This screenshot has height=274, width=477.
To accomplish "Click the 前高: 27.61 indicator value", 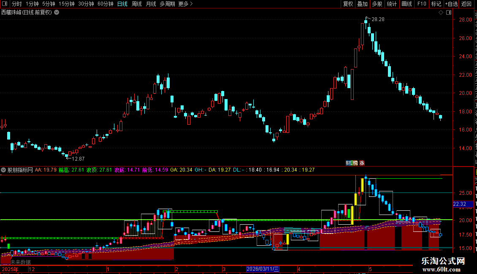I will coord(71,170).
